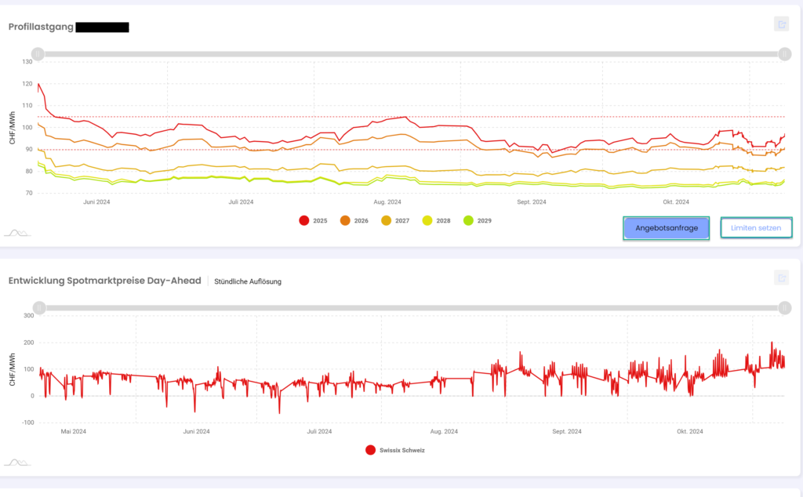
Task: Click the Limiten setzen button
Action: coord(756,228)
